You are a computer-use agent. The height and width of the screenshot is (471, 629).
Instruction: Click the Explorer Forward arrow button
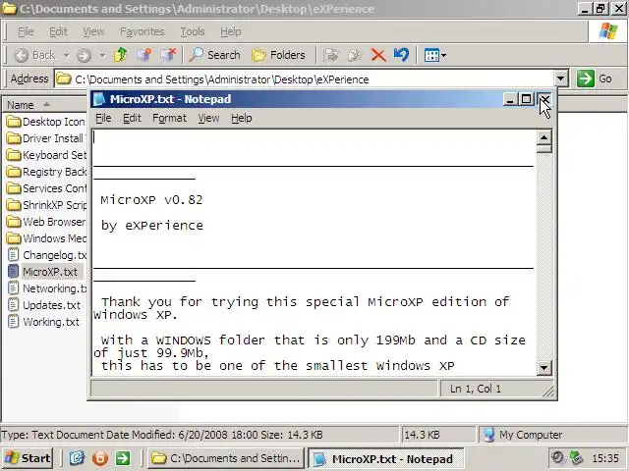click(x=84, y=55)
